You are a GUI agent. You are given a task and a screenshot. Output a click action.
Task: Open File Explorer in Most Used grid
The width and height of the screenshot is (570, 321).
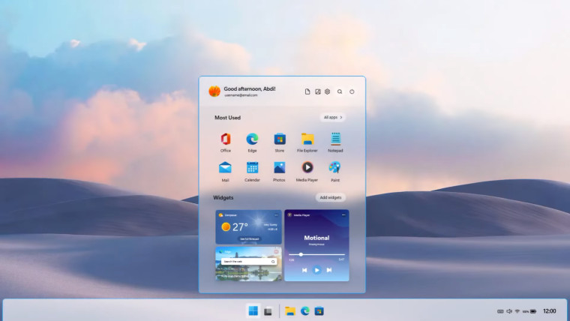(x=307, y=142)
